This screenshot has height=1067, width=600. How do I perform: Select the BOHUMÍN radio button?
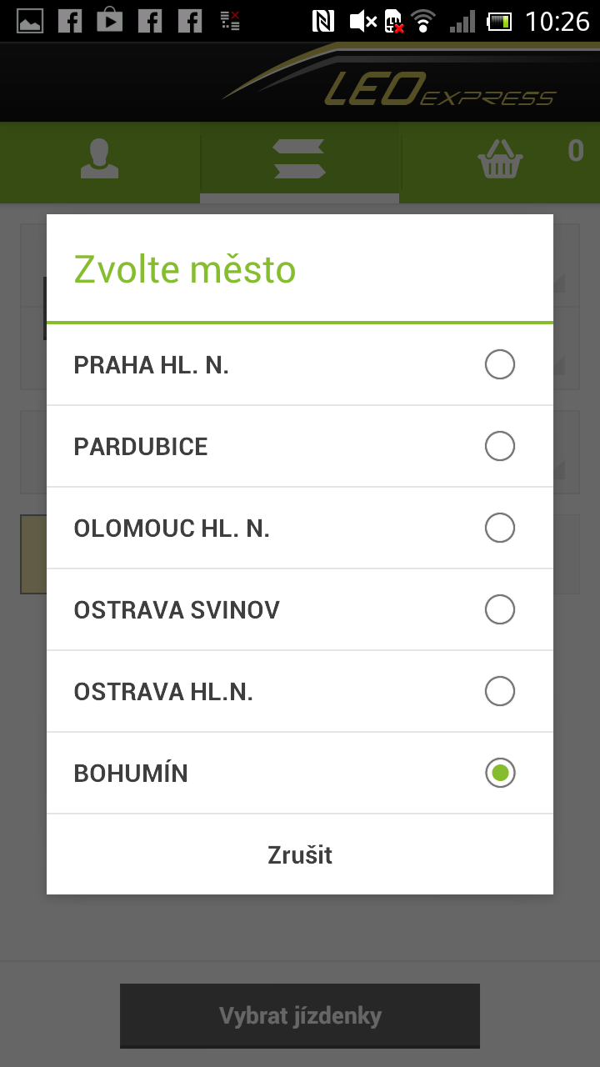500,773
